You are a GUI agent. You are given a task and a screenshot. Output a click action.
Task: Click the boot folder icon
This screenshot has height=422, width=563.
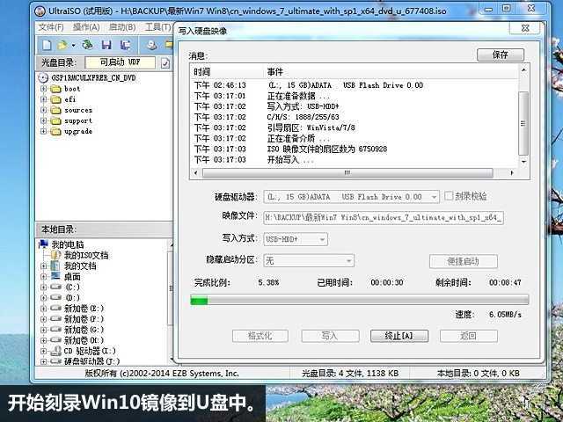[x=55, y=89]
